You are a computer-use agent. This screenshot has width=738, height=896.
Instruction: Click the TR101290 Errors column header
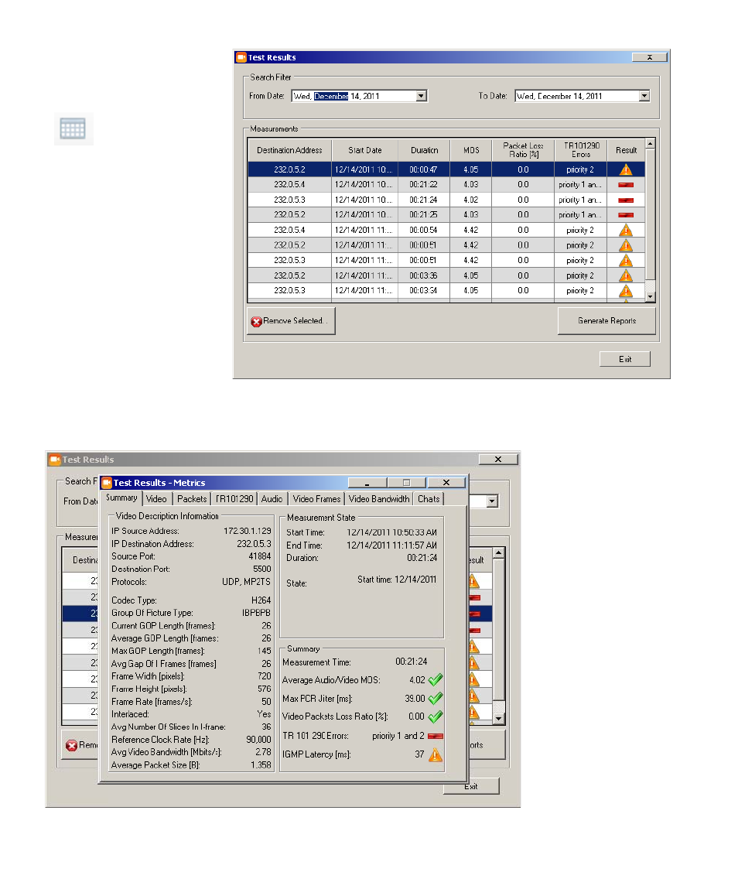[581, 150]
